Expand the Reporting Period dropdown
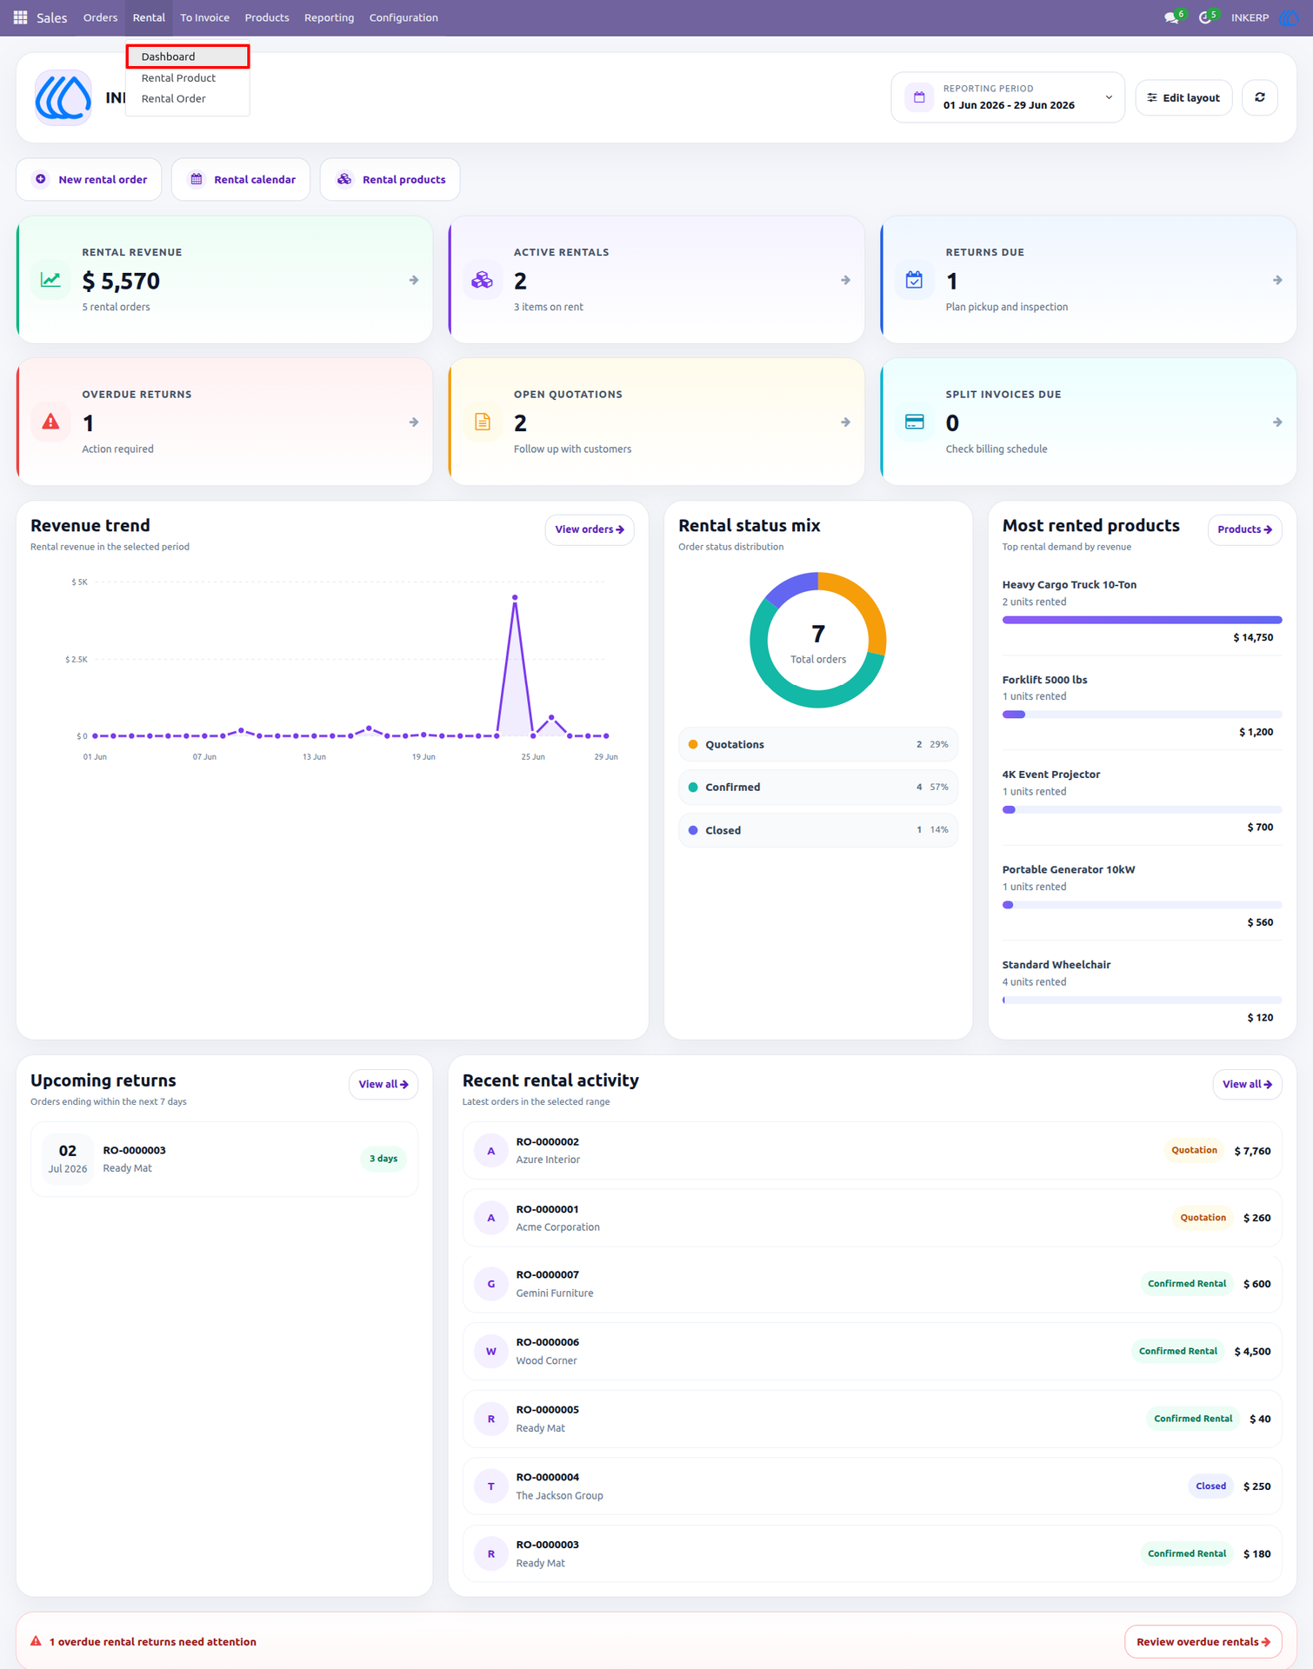The image size is (1313, 1669). [x=1008, y=97]
